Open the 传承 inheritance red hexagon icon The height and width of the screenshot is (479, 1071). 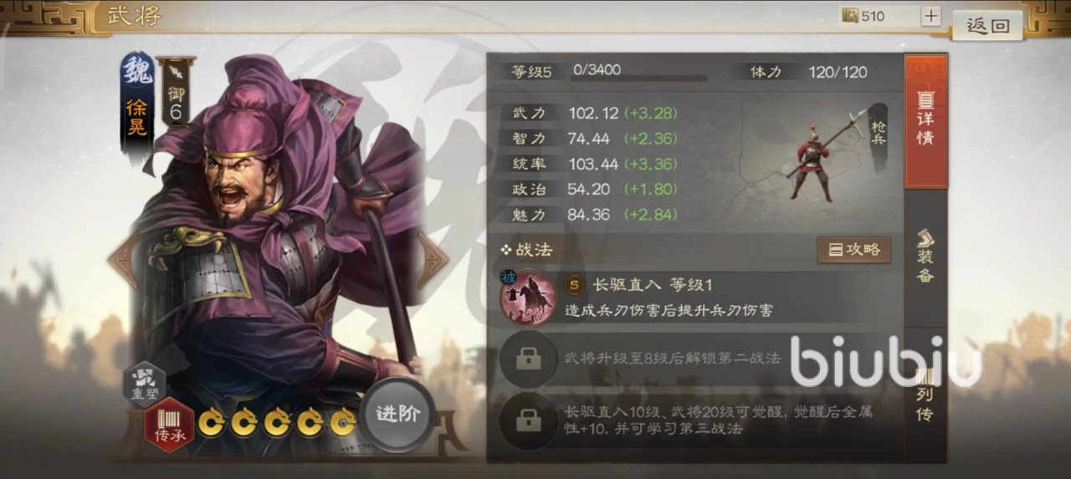[169, 425]
